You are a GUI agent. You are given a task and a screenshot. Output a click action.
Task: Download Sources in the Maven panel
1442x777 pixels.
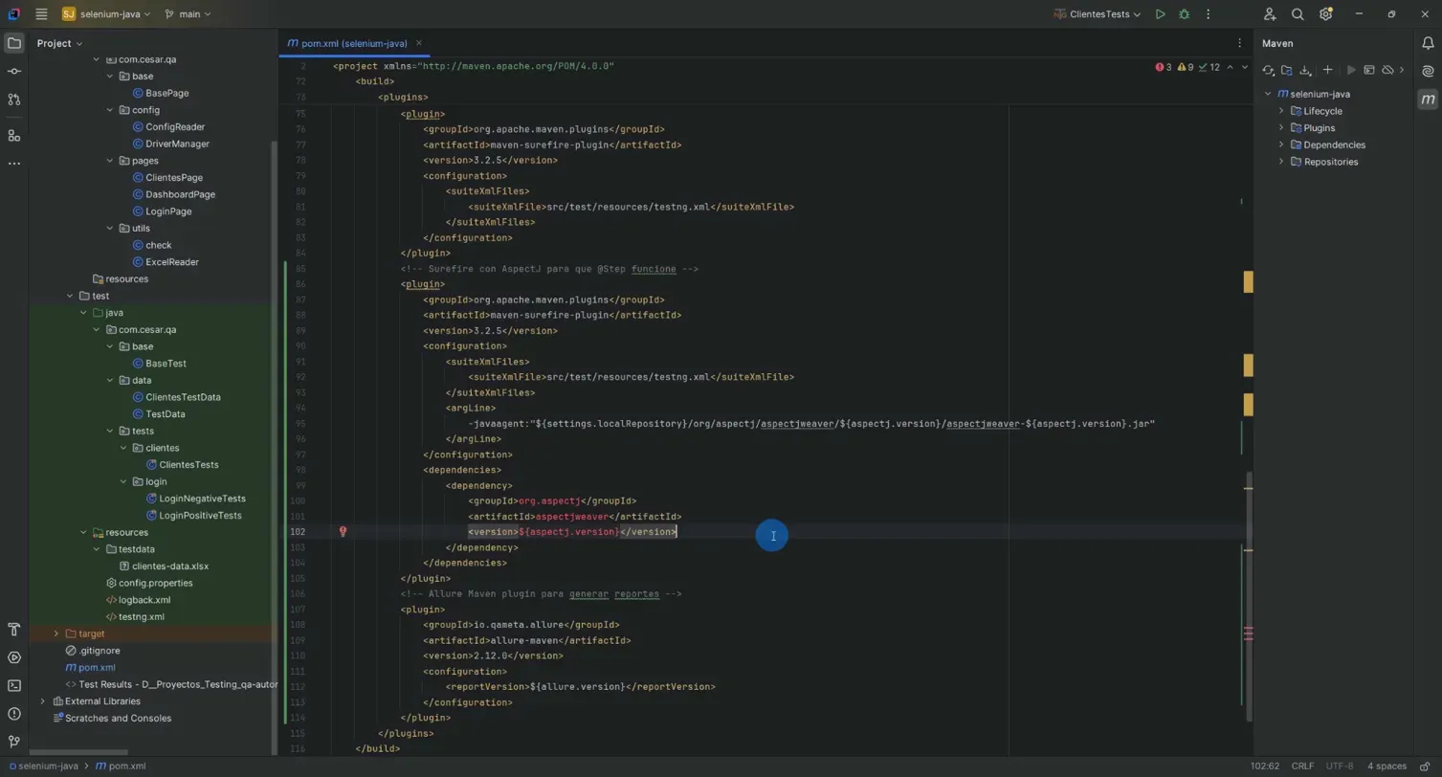pyautogui.click(x=1305, y=70)
